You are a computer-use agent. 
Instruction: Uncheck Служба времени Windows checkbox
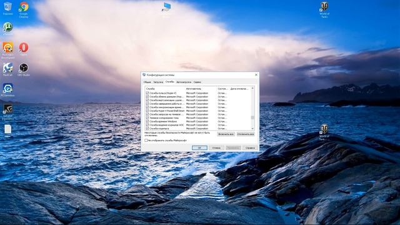pos(147,121)
